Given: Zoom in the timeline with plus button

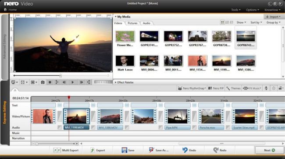Looking at the screenshot, I should pyautogui.click(x=77, y=144).
